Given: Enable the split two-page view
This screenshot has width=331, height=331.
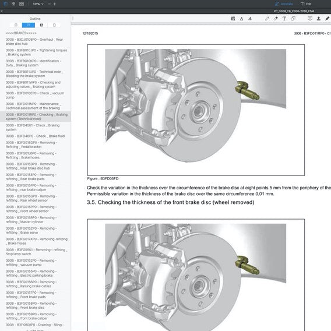Looking at the screenshot, I should pyautogui.click(x=22, y=4).
